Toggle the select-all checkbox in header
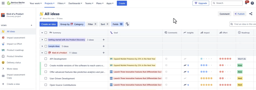 pyautogui.click(x=46, y=33)
